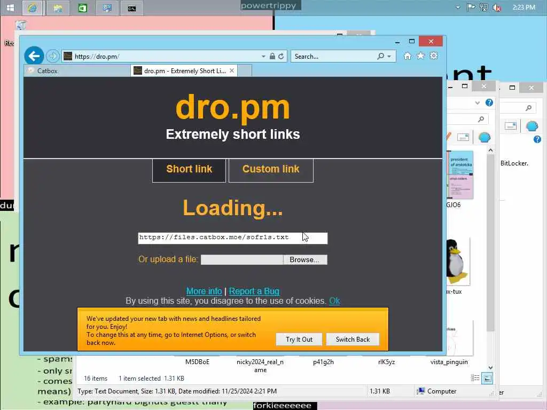Select the Tux penguin image thumbnail

click(457, 262)
